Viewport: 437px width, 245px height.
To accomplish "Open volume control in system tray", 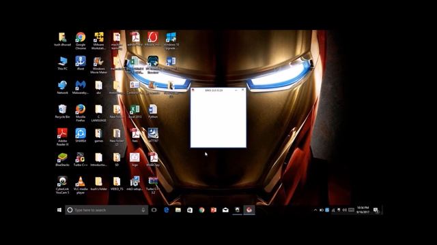I will click(x=344, y=210).
